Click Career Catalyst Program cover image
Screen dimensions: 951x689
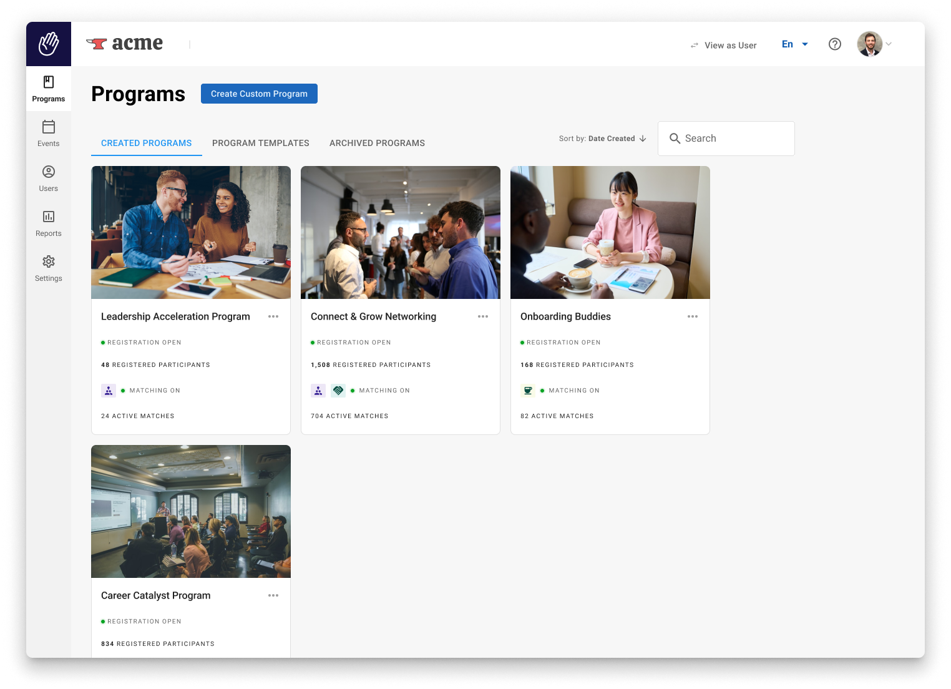[191, 511]
